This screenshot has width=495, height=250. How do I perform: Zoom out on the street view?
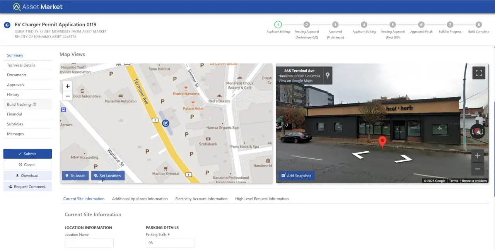(478, 169)
